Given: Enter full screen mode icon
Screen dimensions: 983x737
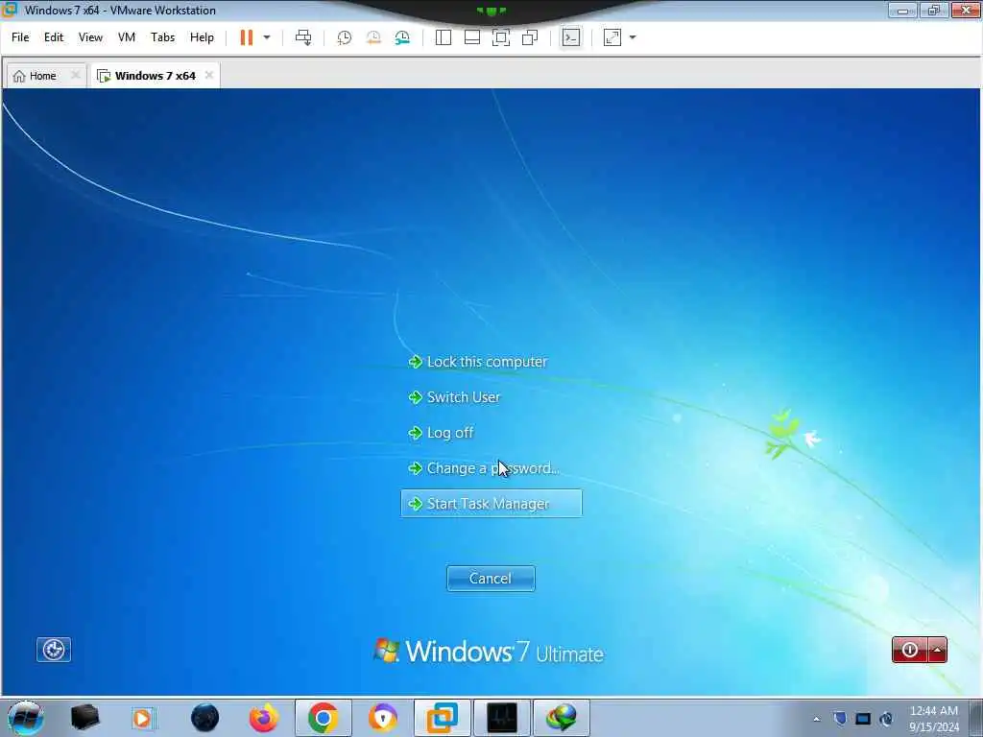Looking at the screenshot, I should click(501, 37).
